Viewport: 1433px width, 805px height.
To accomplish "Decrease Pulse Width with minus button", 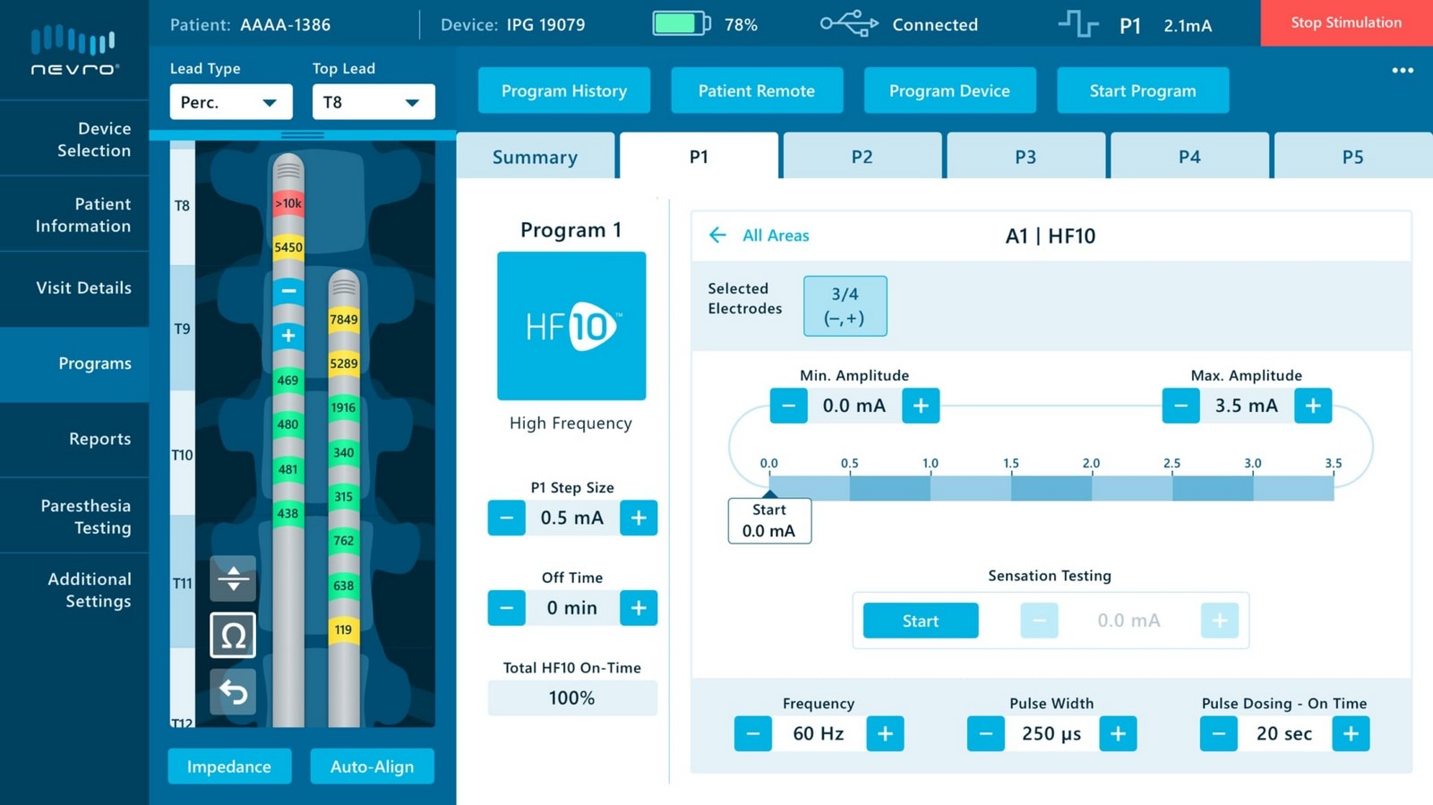I will [x=986, y=733].
